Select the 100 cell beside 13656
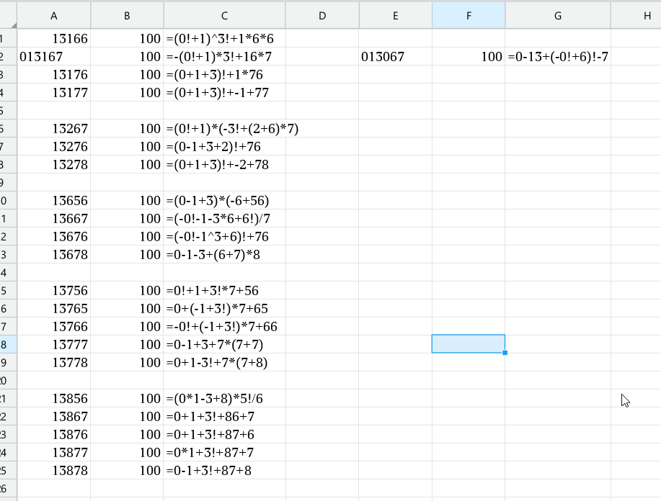Image resolution: width=661 pixels, height=501 pixels. pyautogui.click(x=127, y=200)
